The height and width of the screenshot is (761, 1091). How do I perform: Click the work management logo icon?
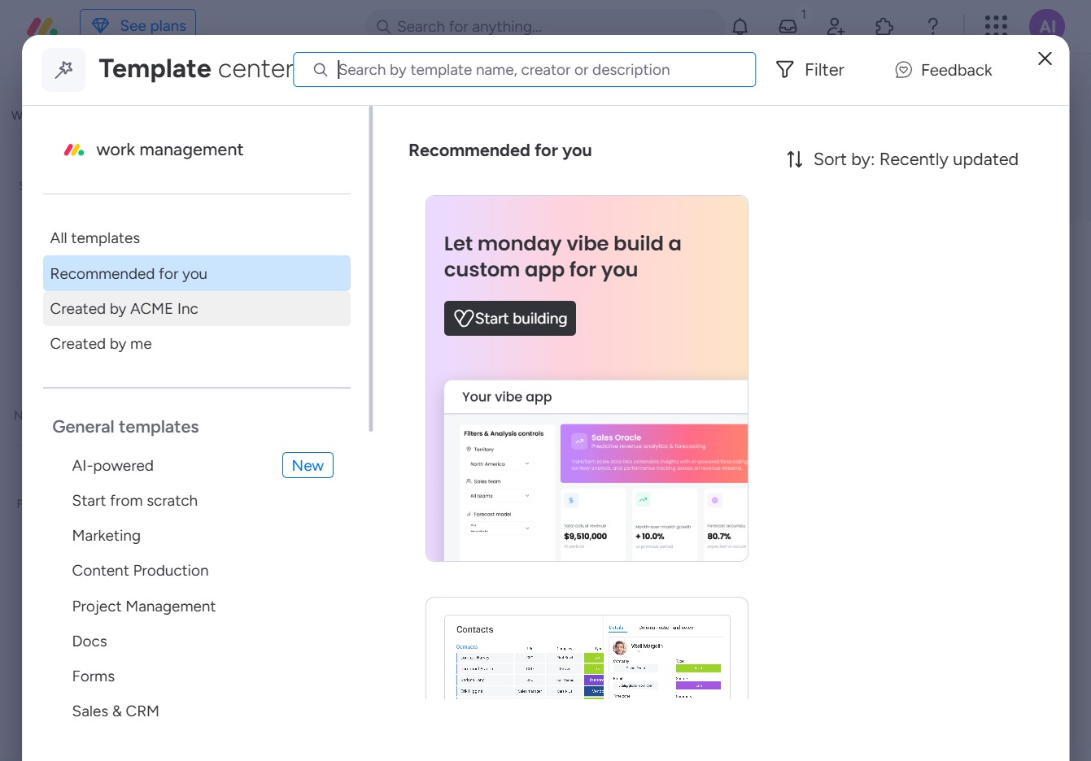(74, 150)
